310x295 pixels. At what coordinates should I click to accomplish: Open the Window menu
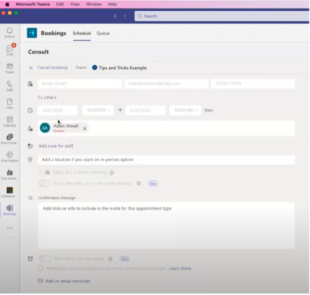point(93,4)
